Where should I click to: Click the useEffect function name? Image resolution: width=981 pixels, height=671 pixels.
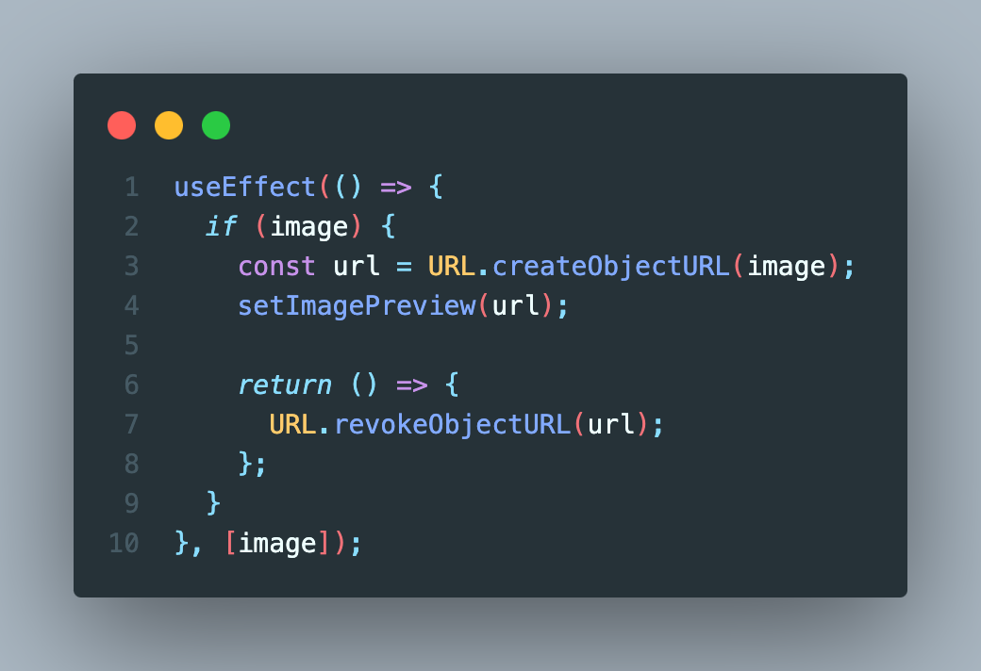pyautogui.click(x=244, y=187)
